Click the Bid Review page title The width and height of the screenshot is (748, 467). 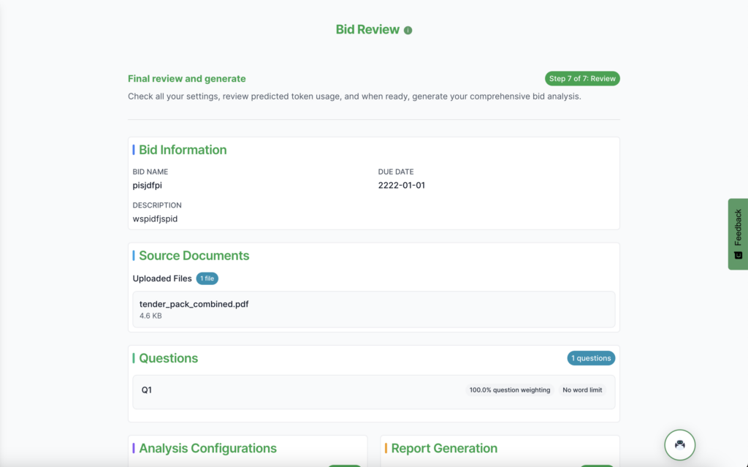pos(367,30)
